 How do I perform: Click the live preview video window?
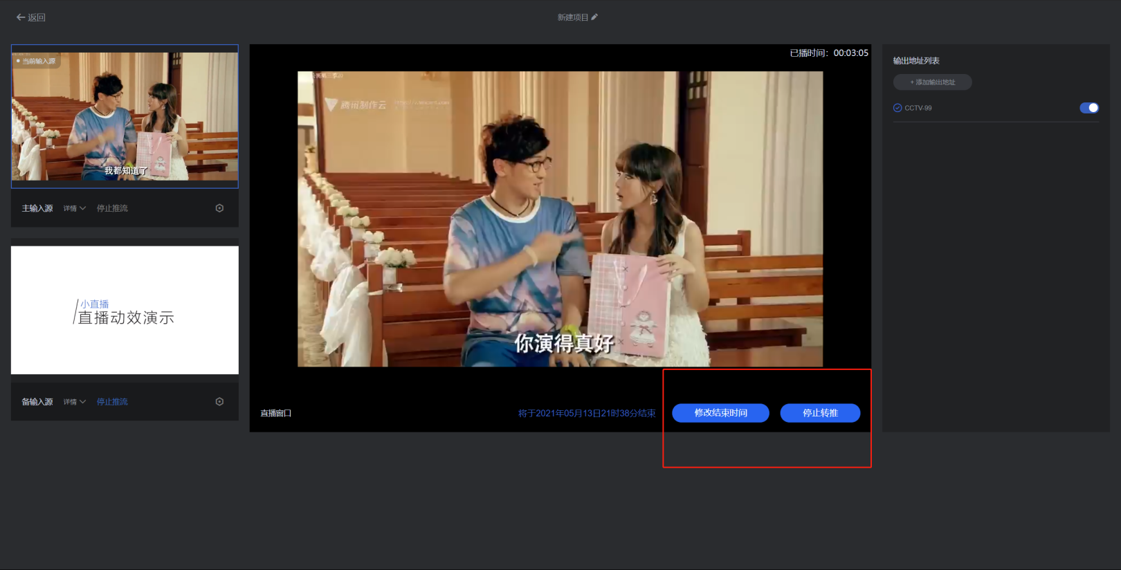[x=560, y=219]
